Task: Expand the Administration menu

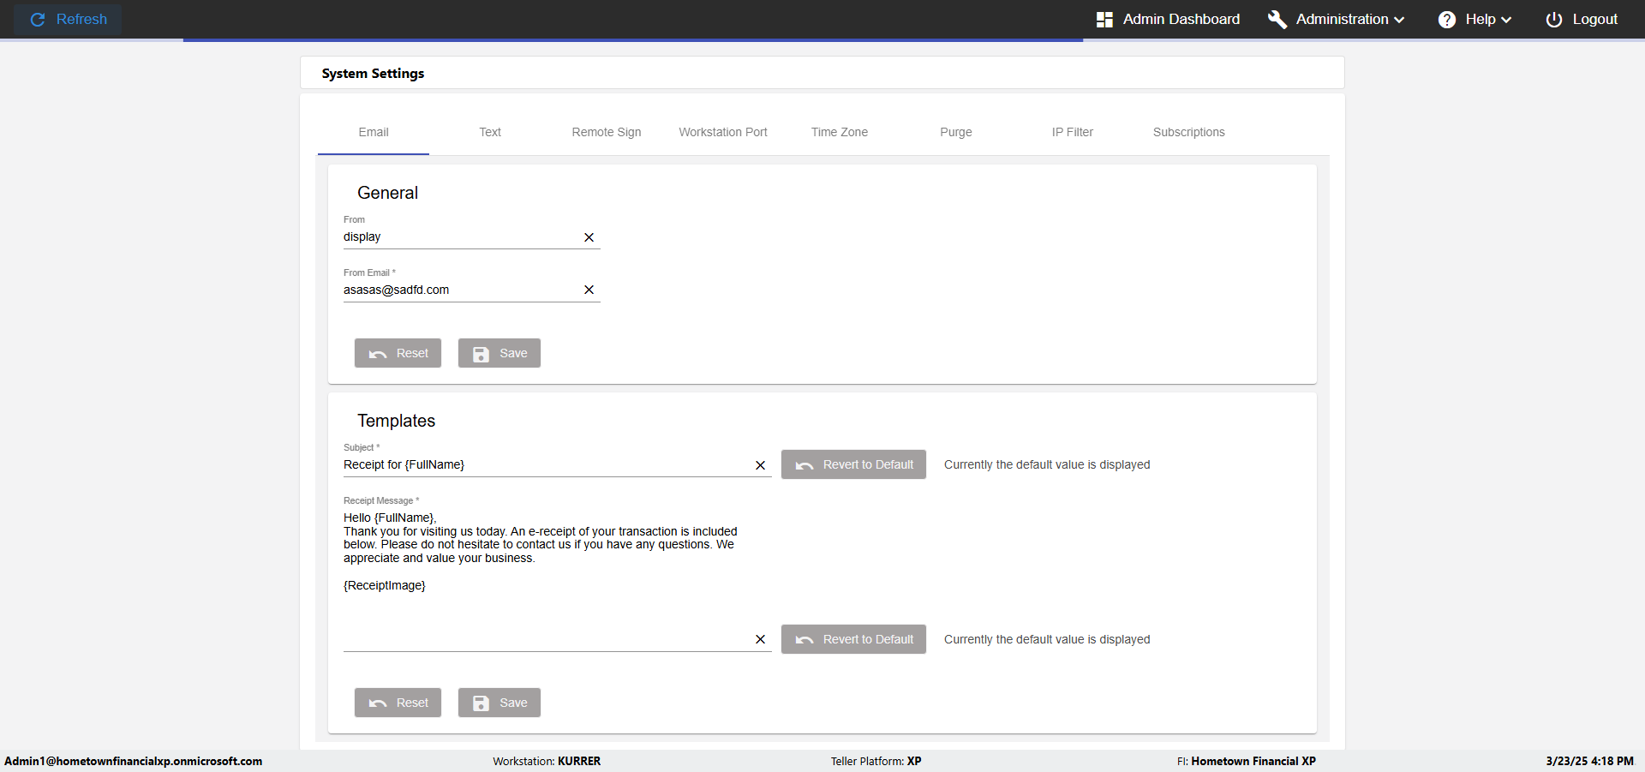Action: tap(1337, 19)
